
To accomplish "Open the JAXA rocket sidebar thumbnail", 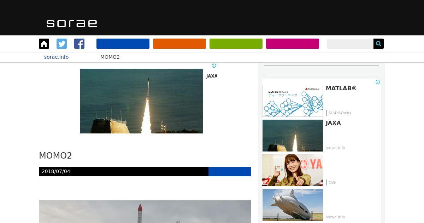I will [293, 136].
